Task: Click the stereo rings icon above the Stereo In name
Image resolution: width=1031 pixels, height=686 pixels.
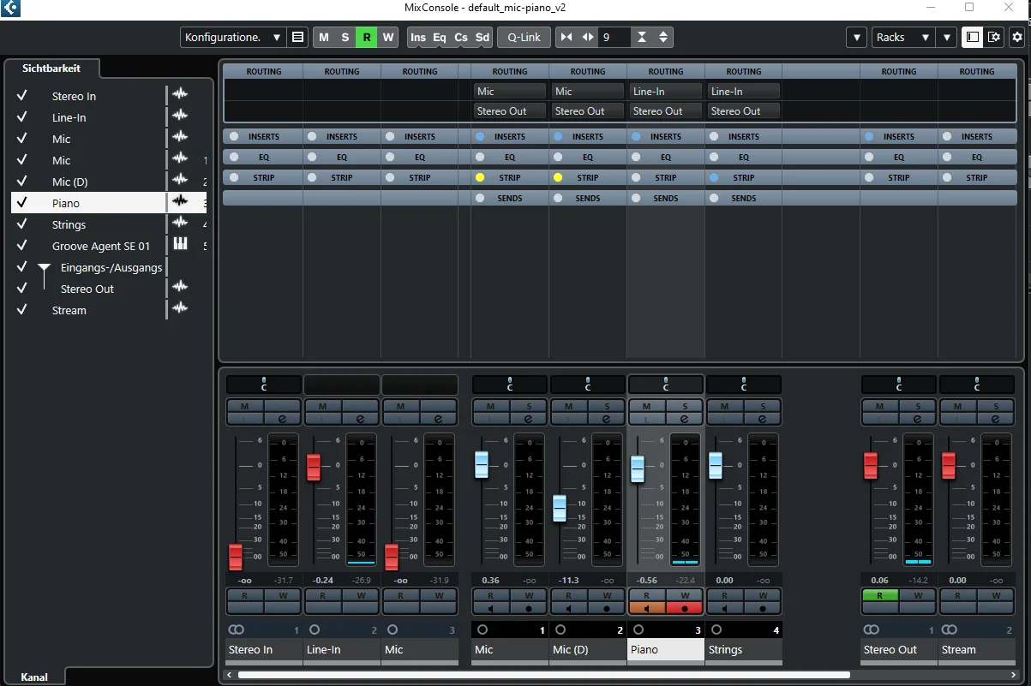Action: click(x=237, y=629)
